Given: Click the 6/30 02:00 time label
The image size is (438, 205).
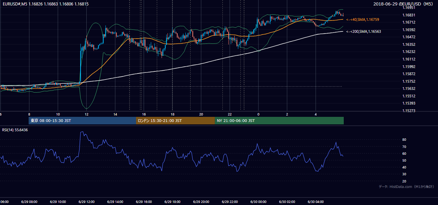Looking at the screenshot, I should pyautogui.click(x=287, y=202).
